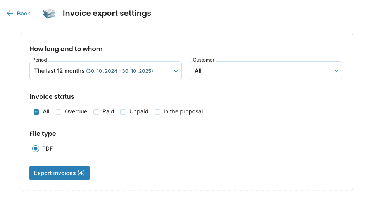Check the Unpaid status checkbox
The height and width of the screenshot is (202, 369).
click(123, 112)
